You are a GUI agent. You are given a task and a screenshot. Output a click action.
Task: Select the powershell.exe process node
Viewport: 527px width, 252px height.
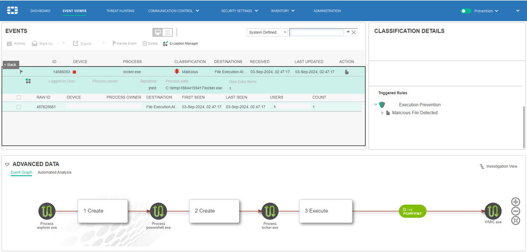pyautogui.click(x=158, y=211)
